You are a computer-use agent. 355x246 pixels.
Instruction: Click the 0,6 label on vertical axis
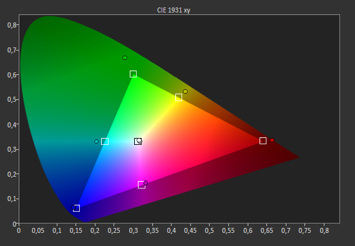pos(12,75)
